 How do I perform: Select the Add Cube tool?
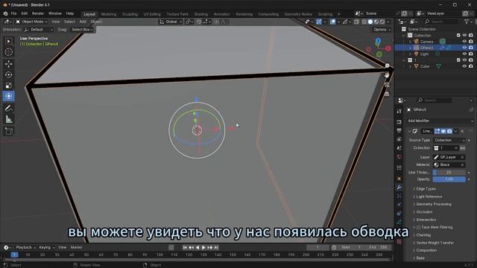click(x=8, y=131)
